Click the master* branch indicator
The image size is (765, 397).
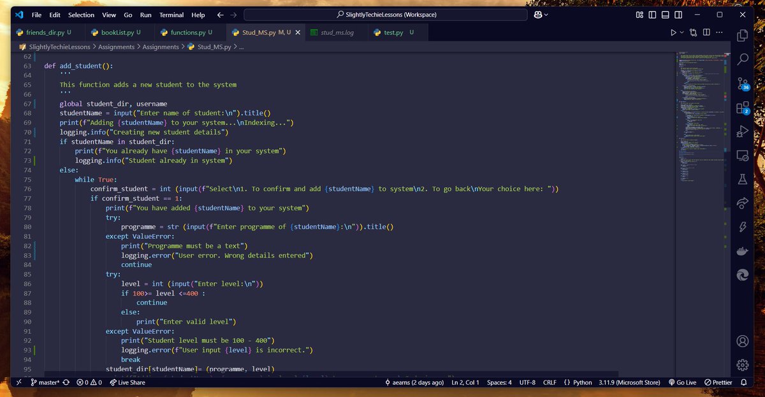pos(45,382)
